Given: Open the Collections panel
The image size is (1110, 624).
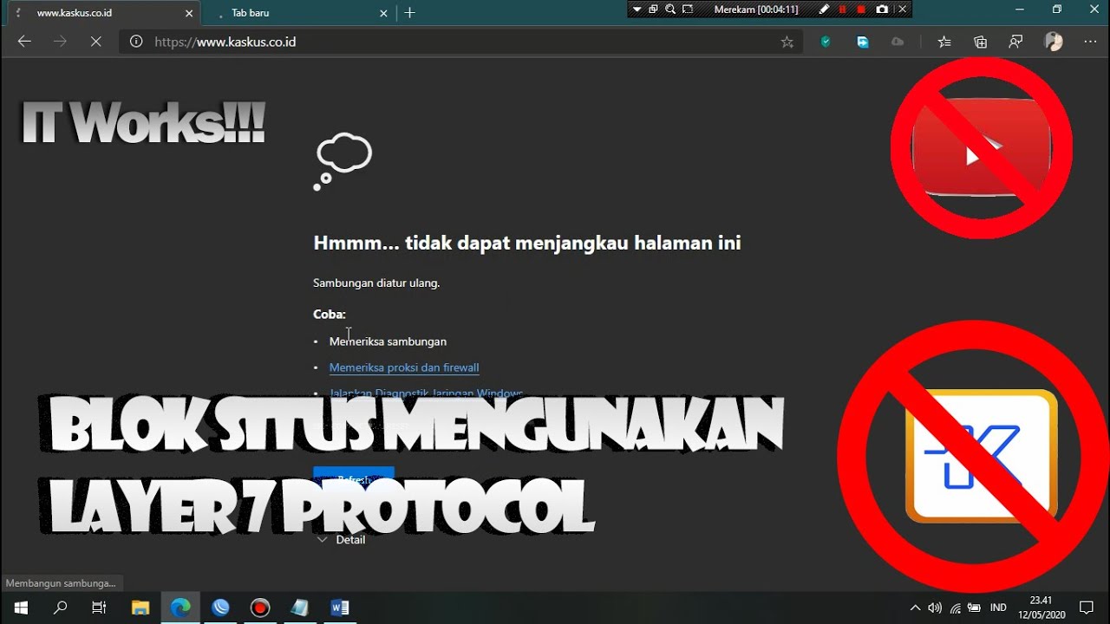Looking at the screenshot, I should [981, 42].
